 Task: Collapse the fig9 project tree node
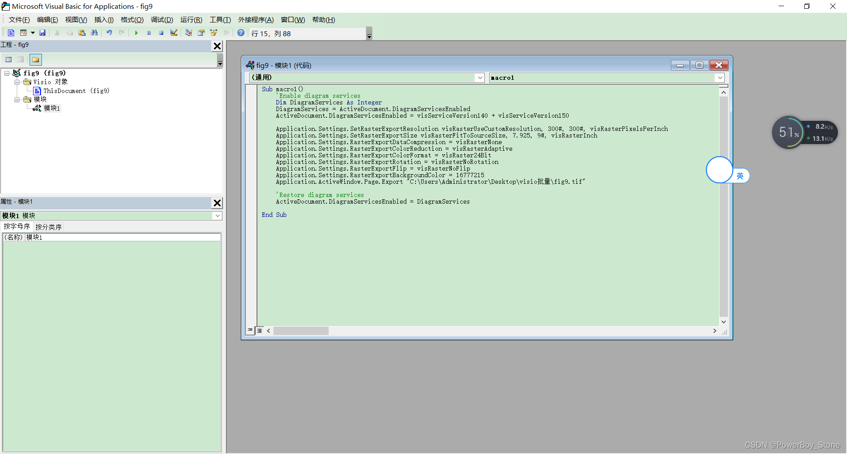(x=7, y=73)
